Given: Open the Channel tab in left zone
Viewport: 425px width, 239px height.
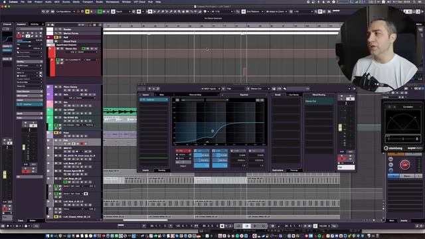Looking at the screenshot, I should coord(7,24).
